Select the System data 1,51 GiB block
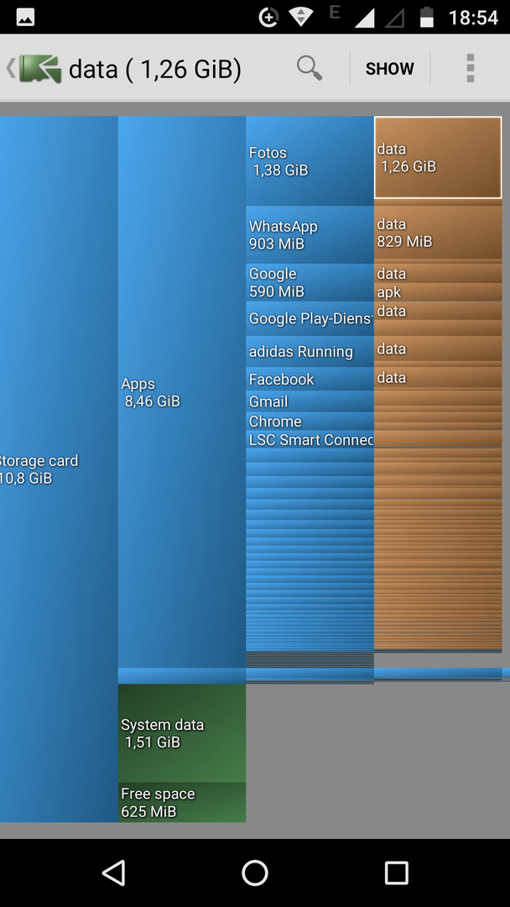The height and width of the screenshot is (907, 510). pyautogui.click(x=182, y=733)
